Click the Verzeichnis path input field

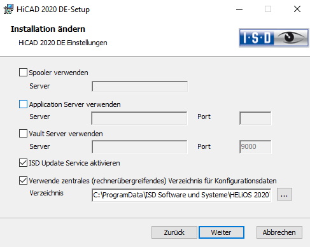[x=181, y=195]
